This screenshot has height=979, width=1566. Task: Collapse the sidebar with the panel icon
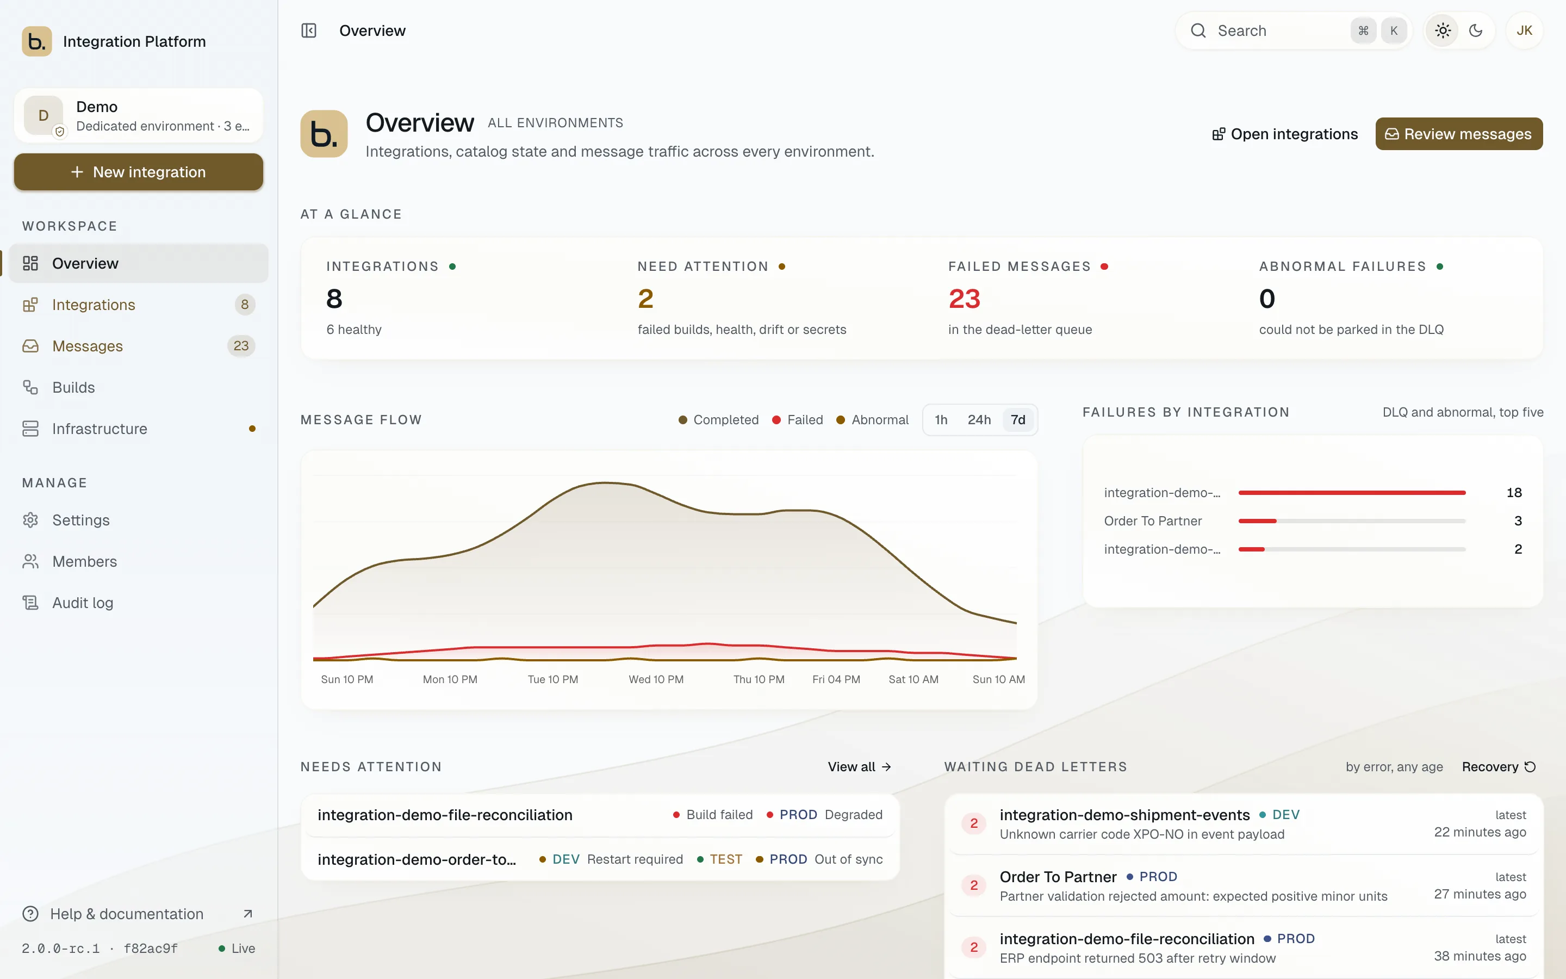(x=309, y=30)
